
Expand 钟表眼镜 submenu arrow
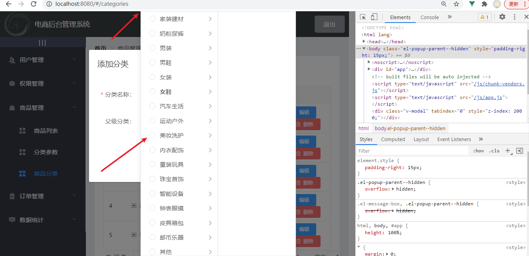tap(210, 208)
